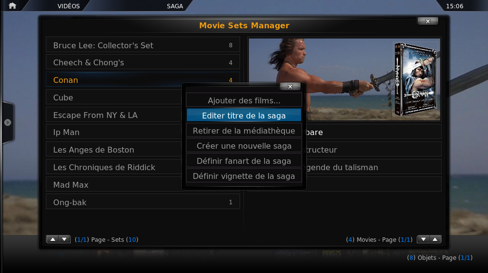Viewport: 488px width, 273px height.
Task: Choose 'Editer titre de la saga'
Action: 244,116
